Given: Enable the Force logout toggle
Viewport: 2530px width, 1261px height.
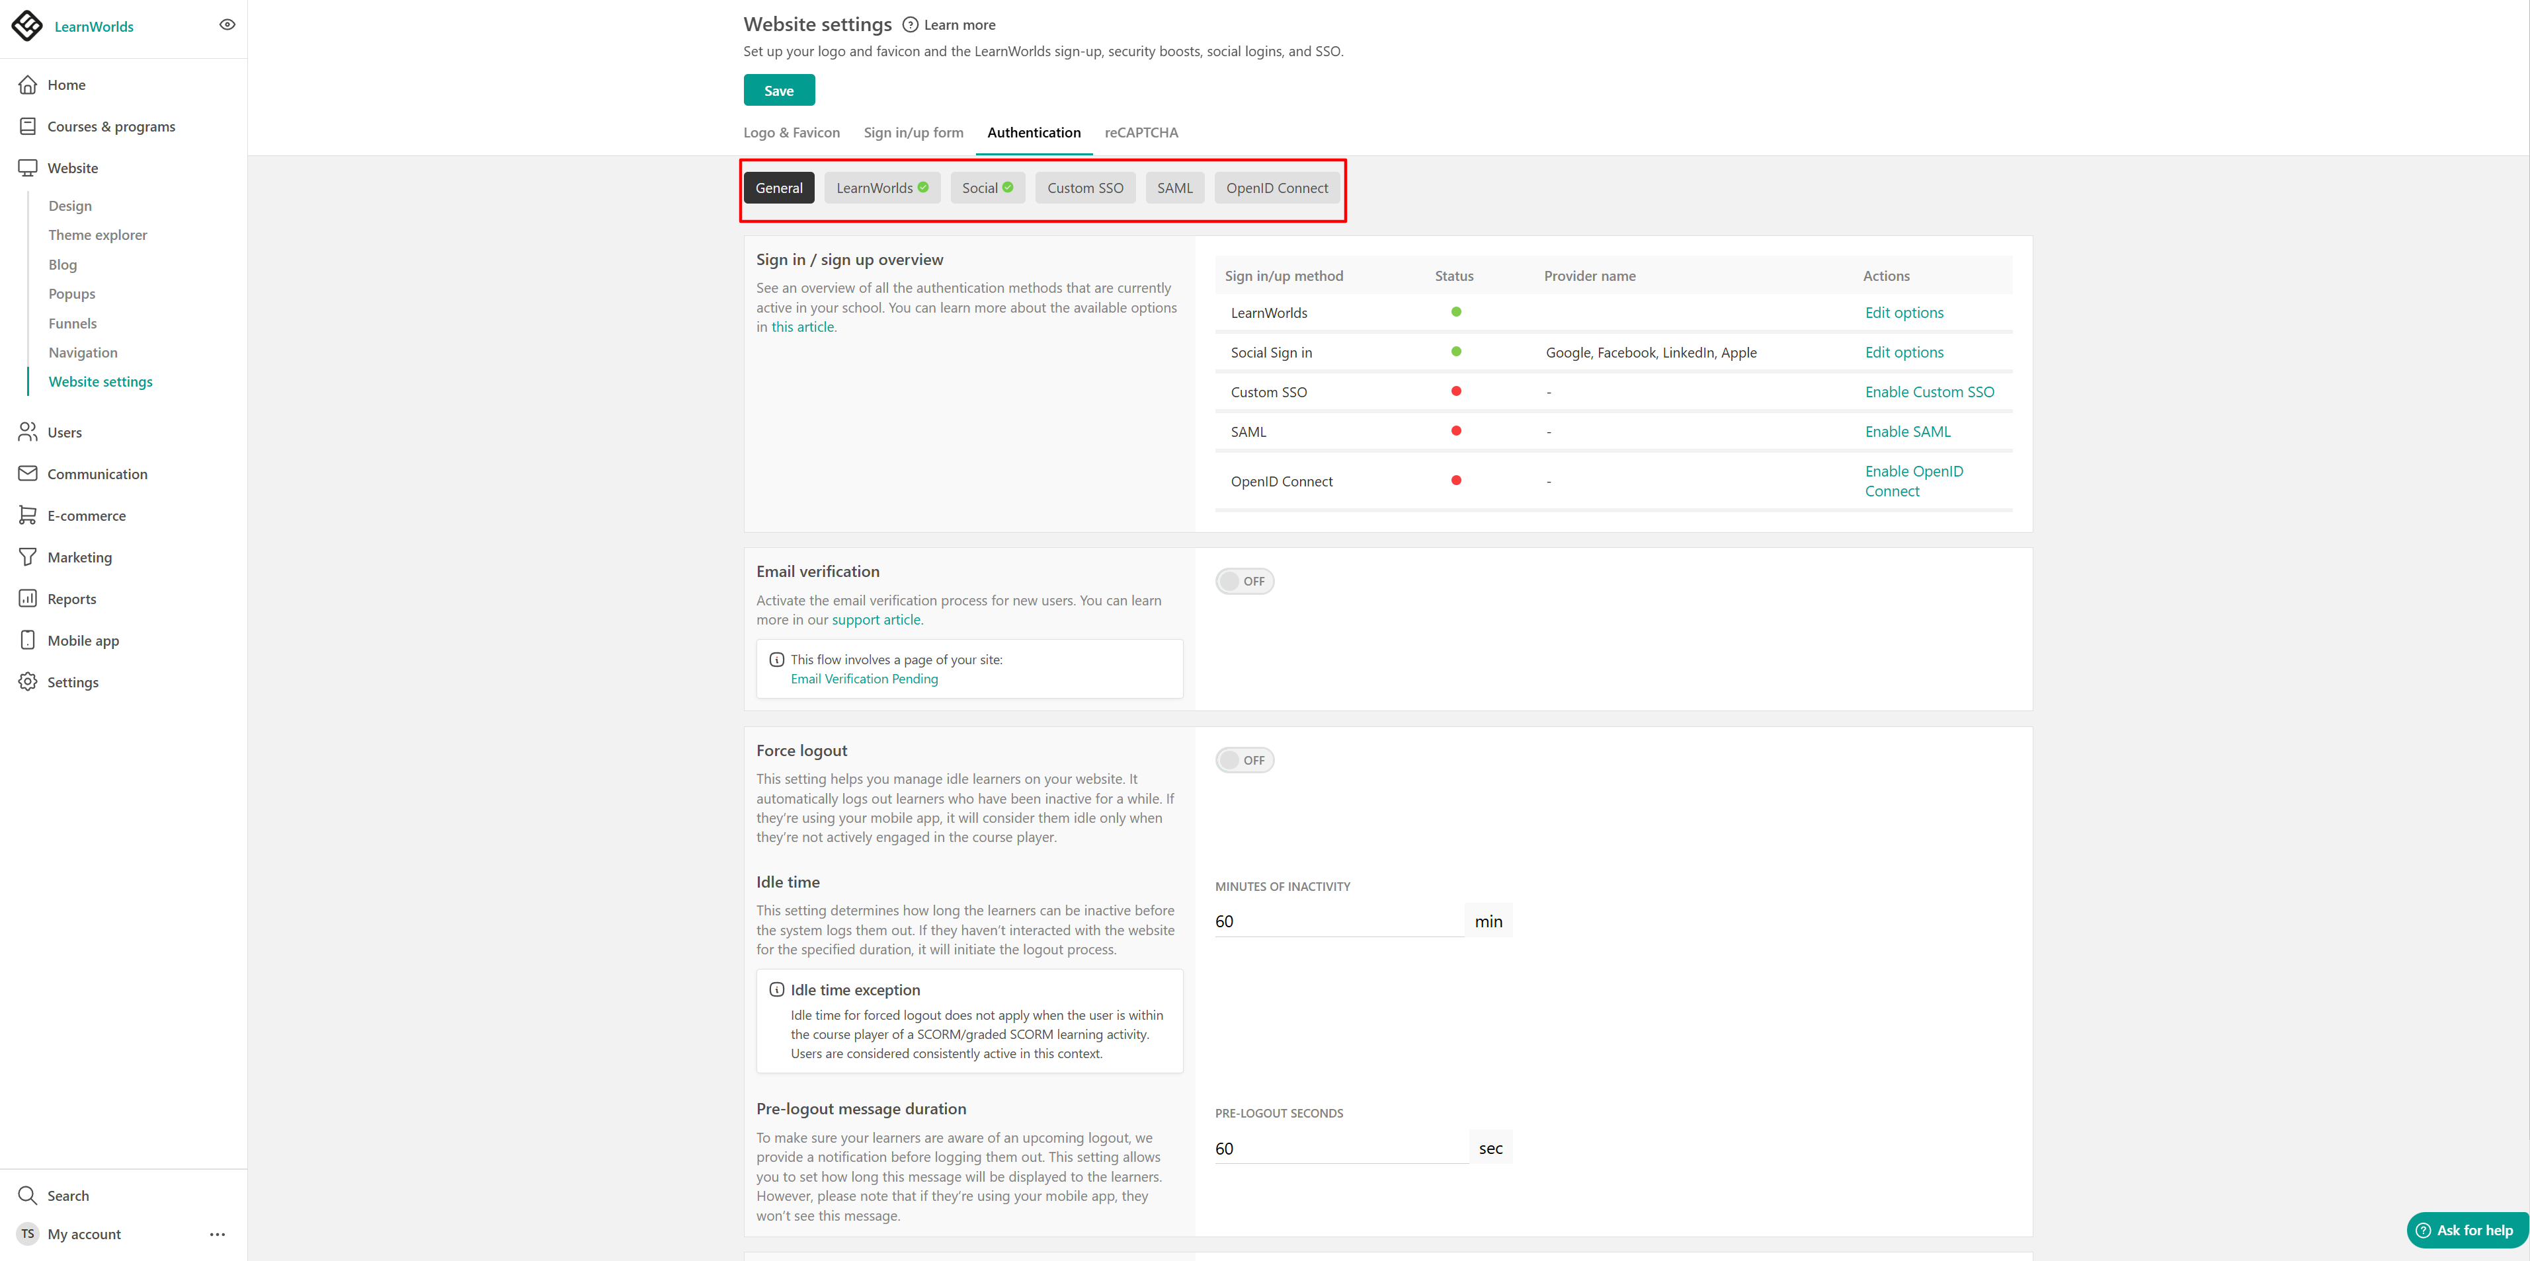Looking at the screenshot, I should coord(1245,761).
